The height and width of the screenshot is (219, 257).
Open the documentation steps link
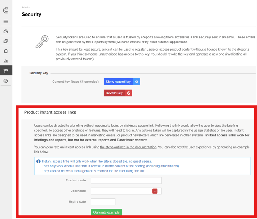click(128, 147)
